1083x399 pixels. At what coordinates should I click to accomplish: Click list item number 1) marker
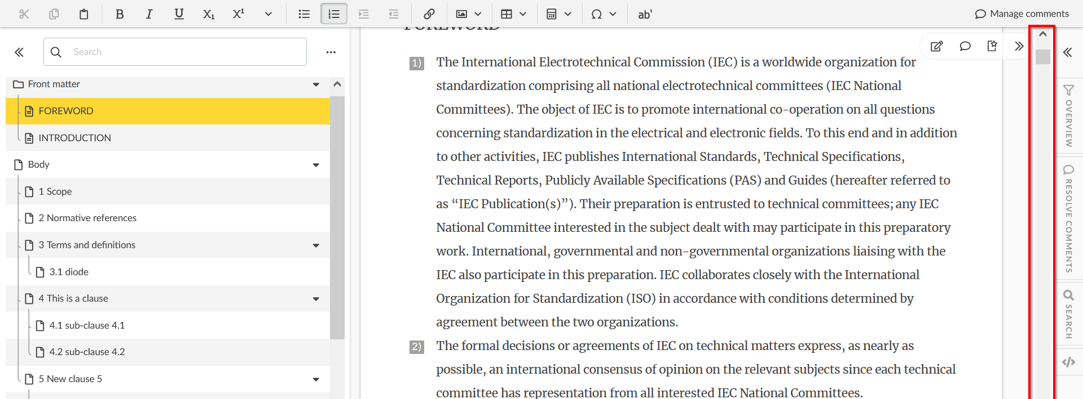click(416, 63)
